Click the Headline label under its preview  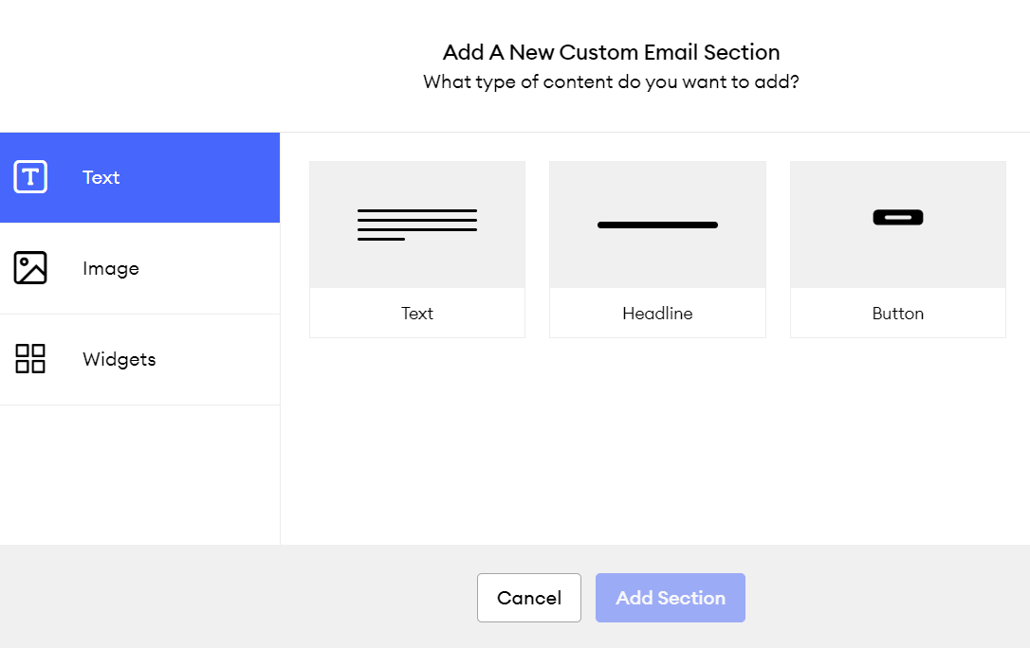657,313
